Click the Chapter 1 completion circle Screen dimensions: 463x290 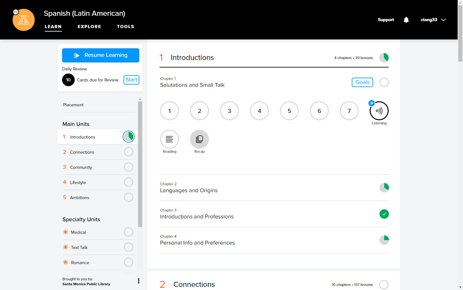(384, 82)
